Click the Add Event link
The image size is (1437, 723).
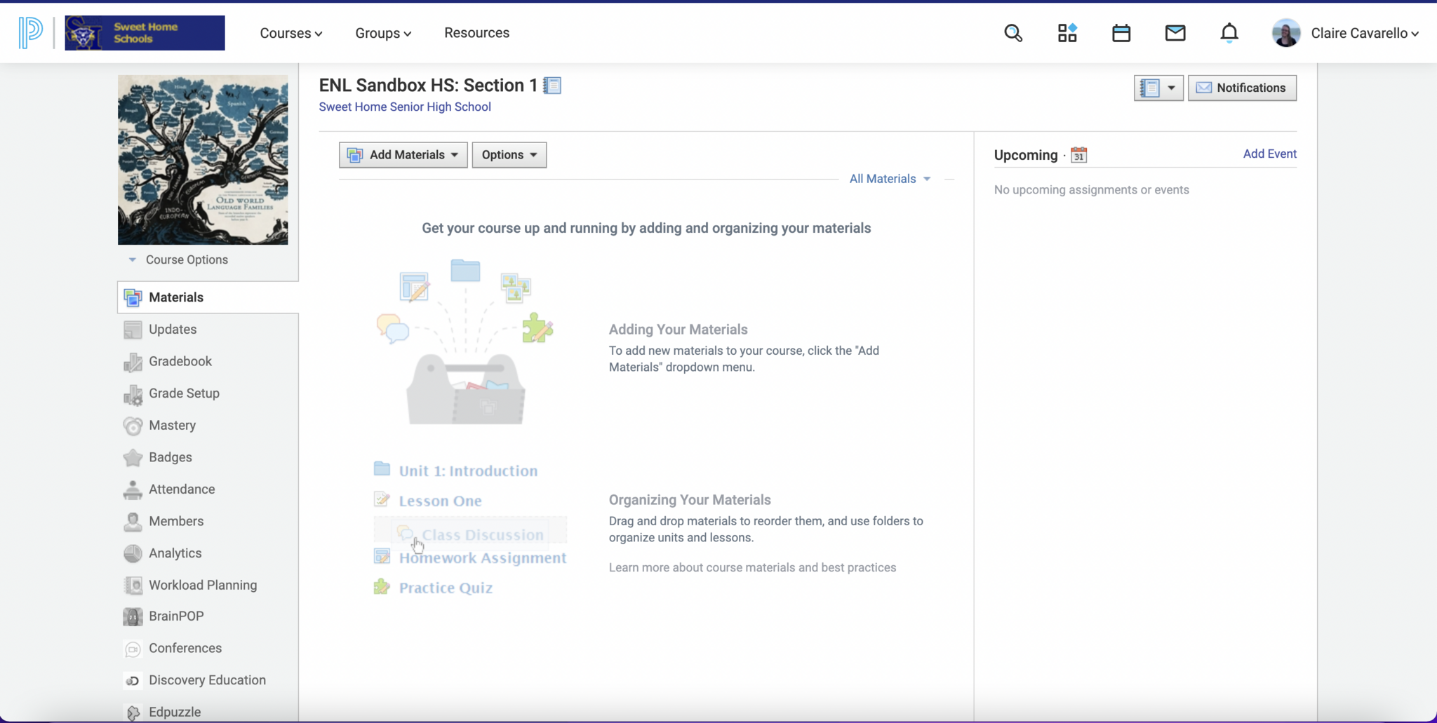(1269, 154)
